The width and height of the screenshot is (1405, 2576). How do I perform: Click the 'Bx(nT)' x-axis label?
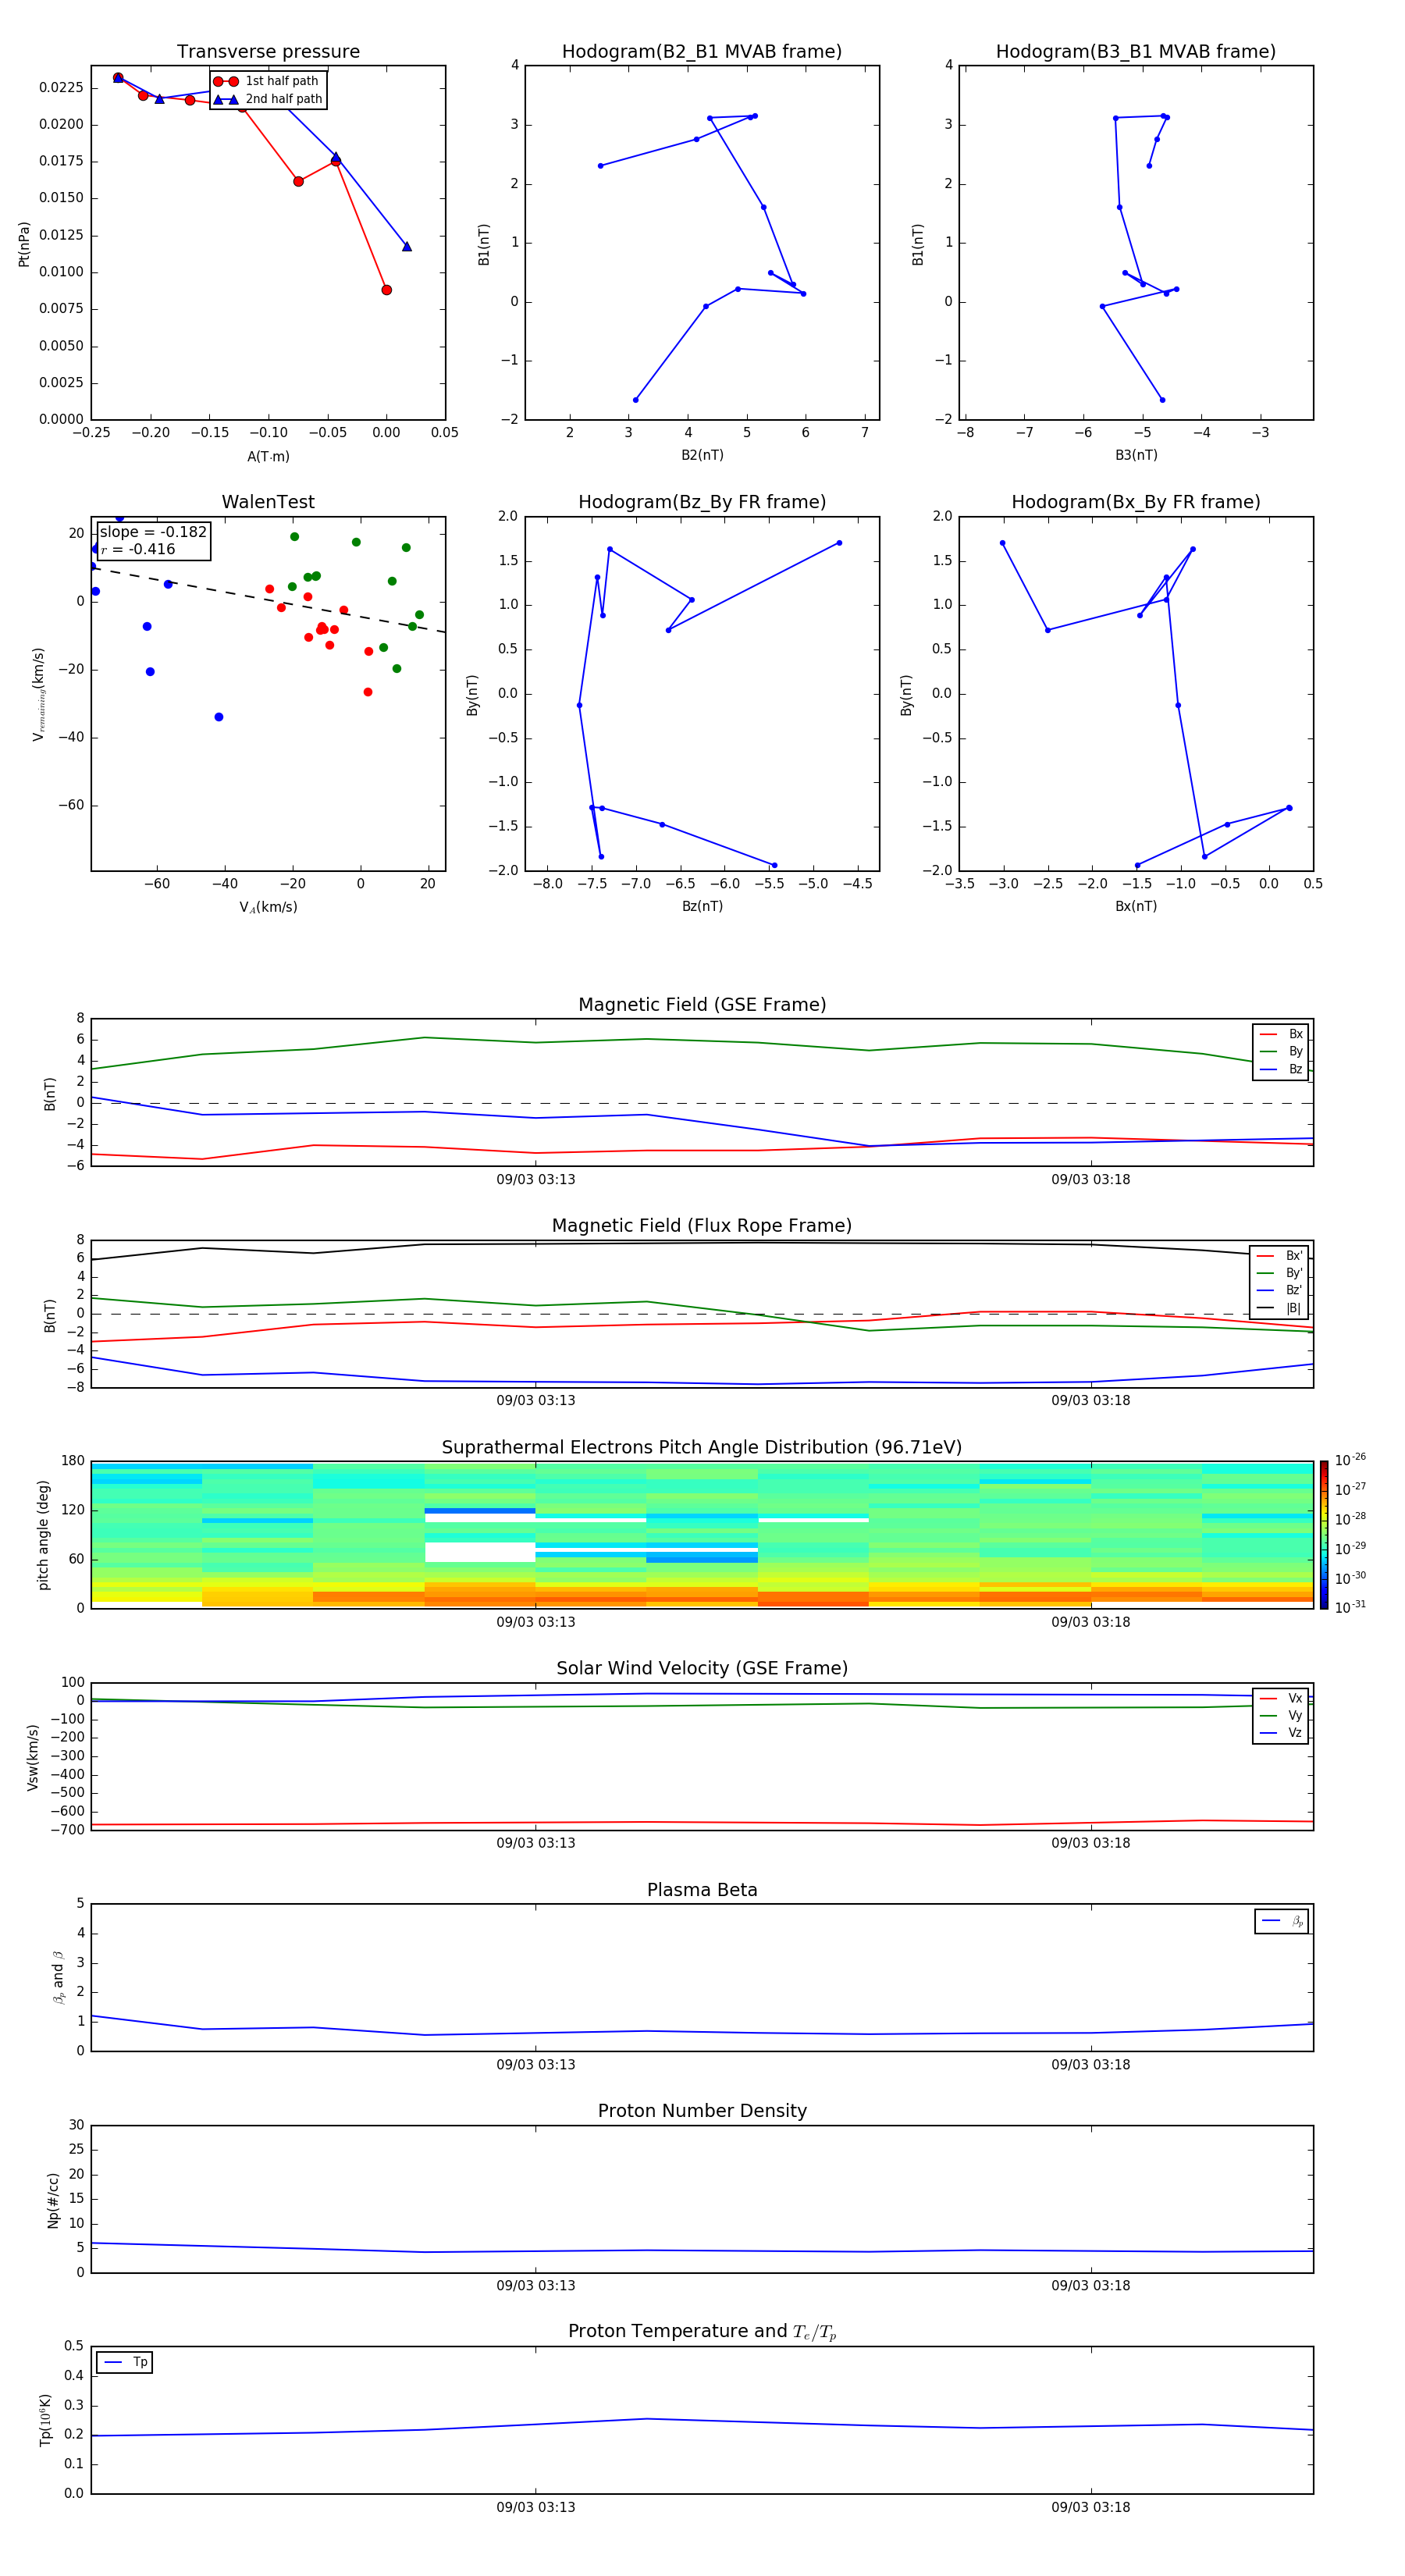[x=1136, y=906]
